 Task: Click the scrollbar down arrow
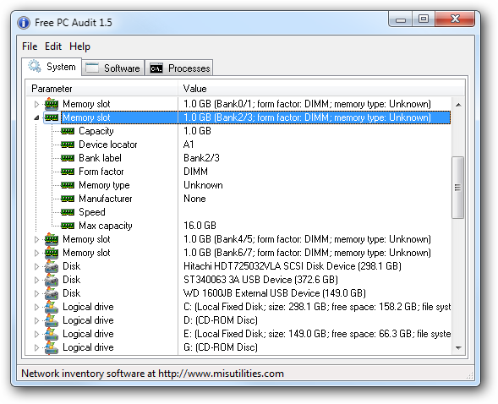pos(458,348)
